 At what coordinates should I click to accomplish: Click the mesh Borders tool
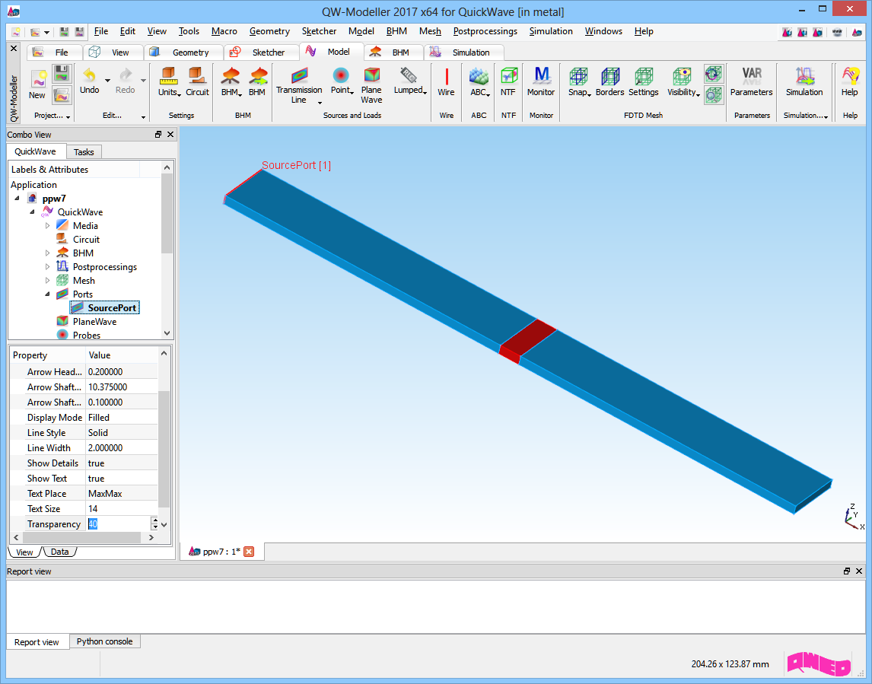(x=610, y=81)
